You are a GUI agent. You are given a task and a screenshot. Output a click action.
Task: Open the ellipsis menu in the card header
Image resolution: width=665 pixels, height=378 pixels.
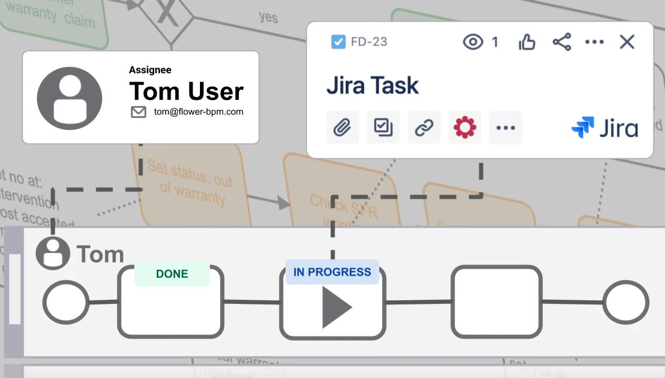(x=595, y=42)
